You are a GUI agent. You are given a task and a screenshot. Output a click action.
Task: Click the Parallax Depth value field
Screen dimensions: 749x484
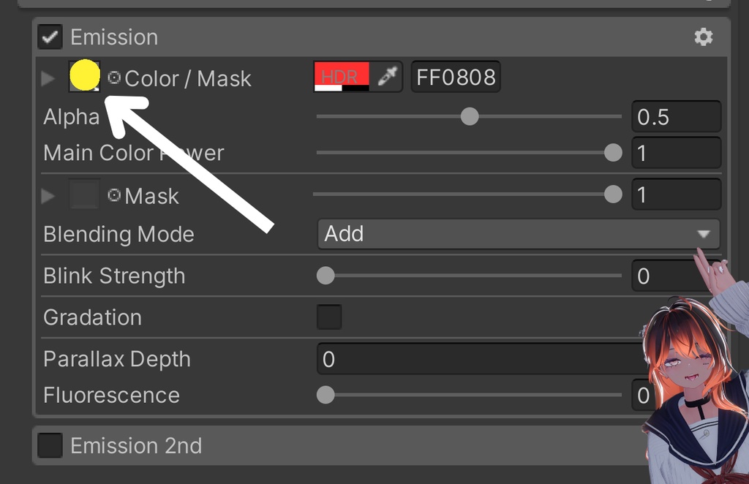point(479,359)
